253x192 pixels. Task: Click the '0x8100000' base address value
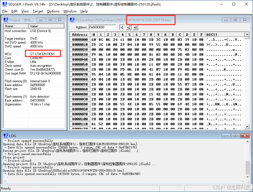coord(37,100)
